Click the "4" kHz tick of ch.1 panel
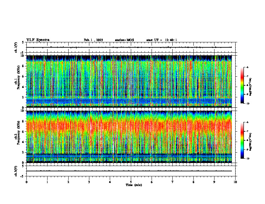The image size is (265, 204). click(x=23, y=87)
